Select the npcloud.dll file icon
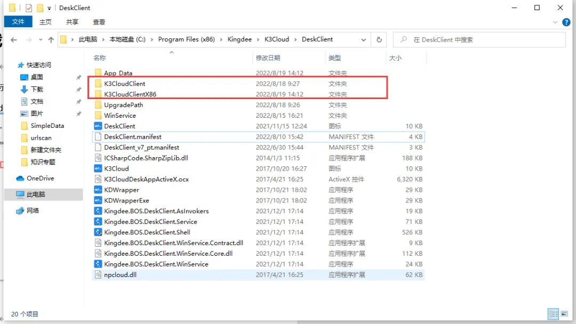 tap(98, 275)
